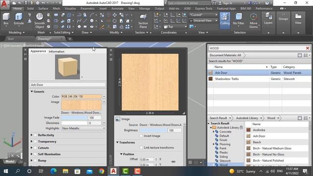313x176 pixels.
Task: Enable the Cutouts checkbox
Action: (x=35, y=148)
